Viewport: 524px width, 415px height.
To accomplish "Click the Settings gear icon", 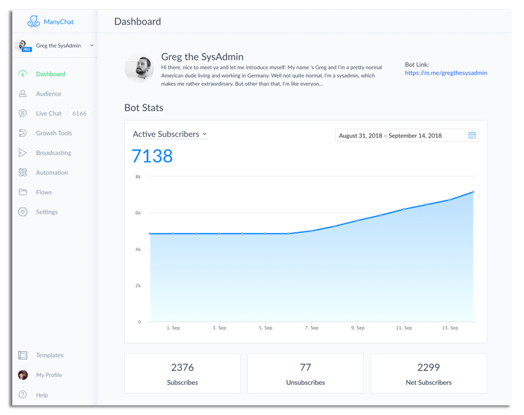I will [x=23, y=212].
